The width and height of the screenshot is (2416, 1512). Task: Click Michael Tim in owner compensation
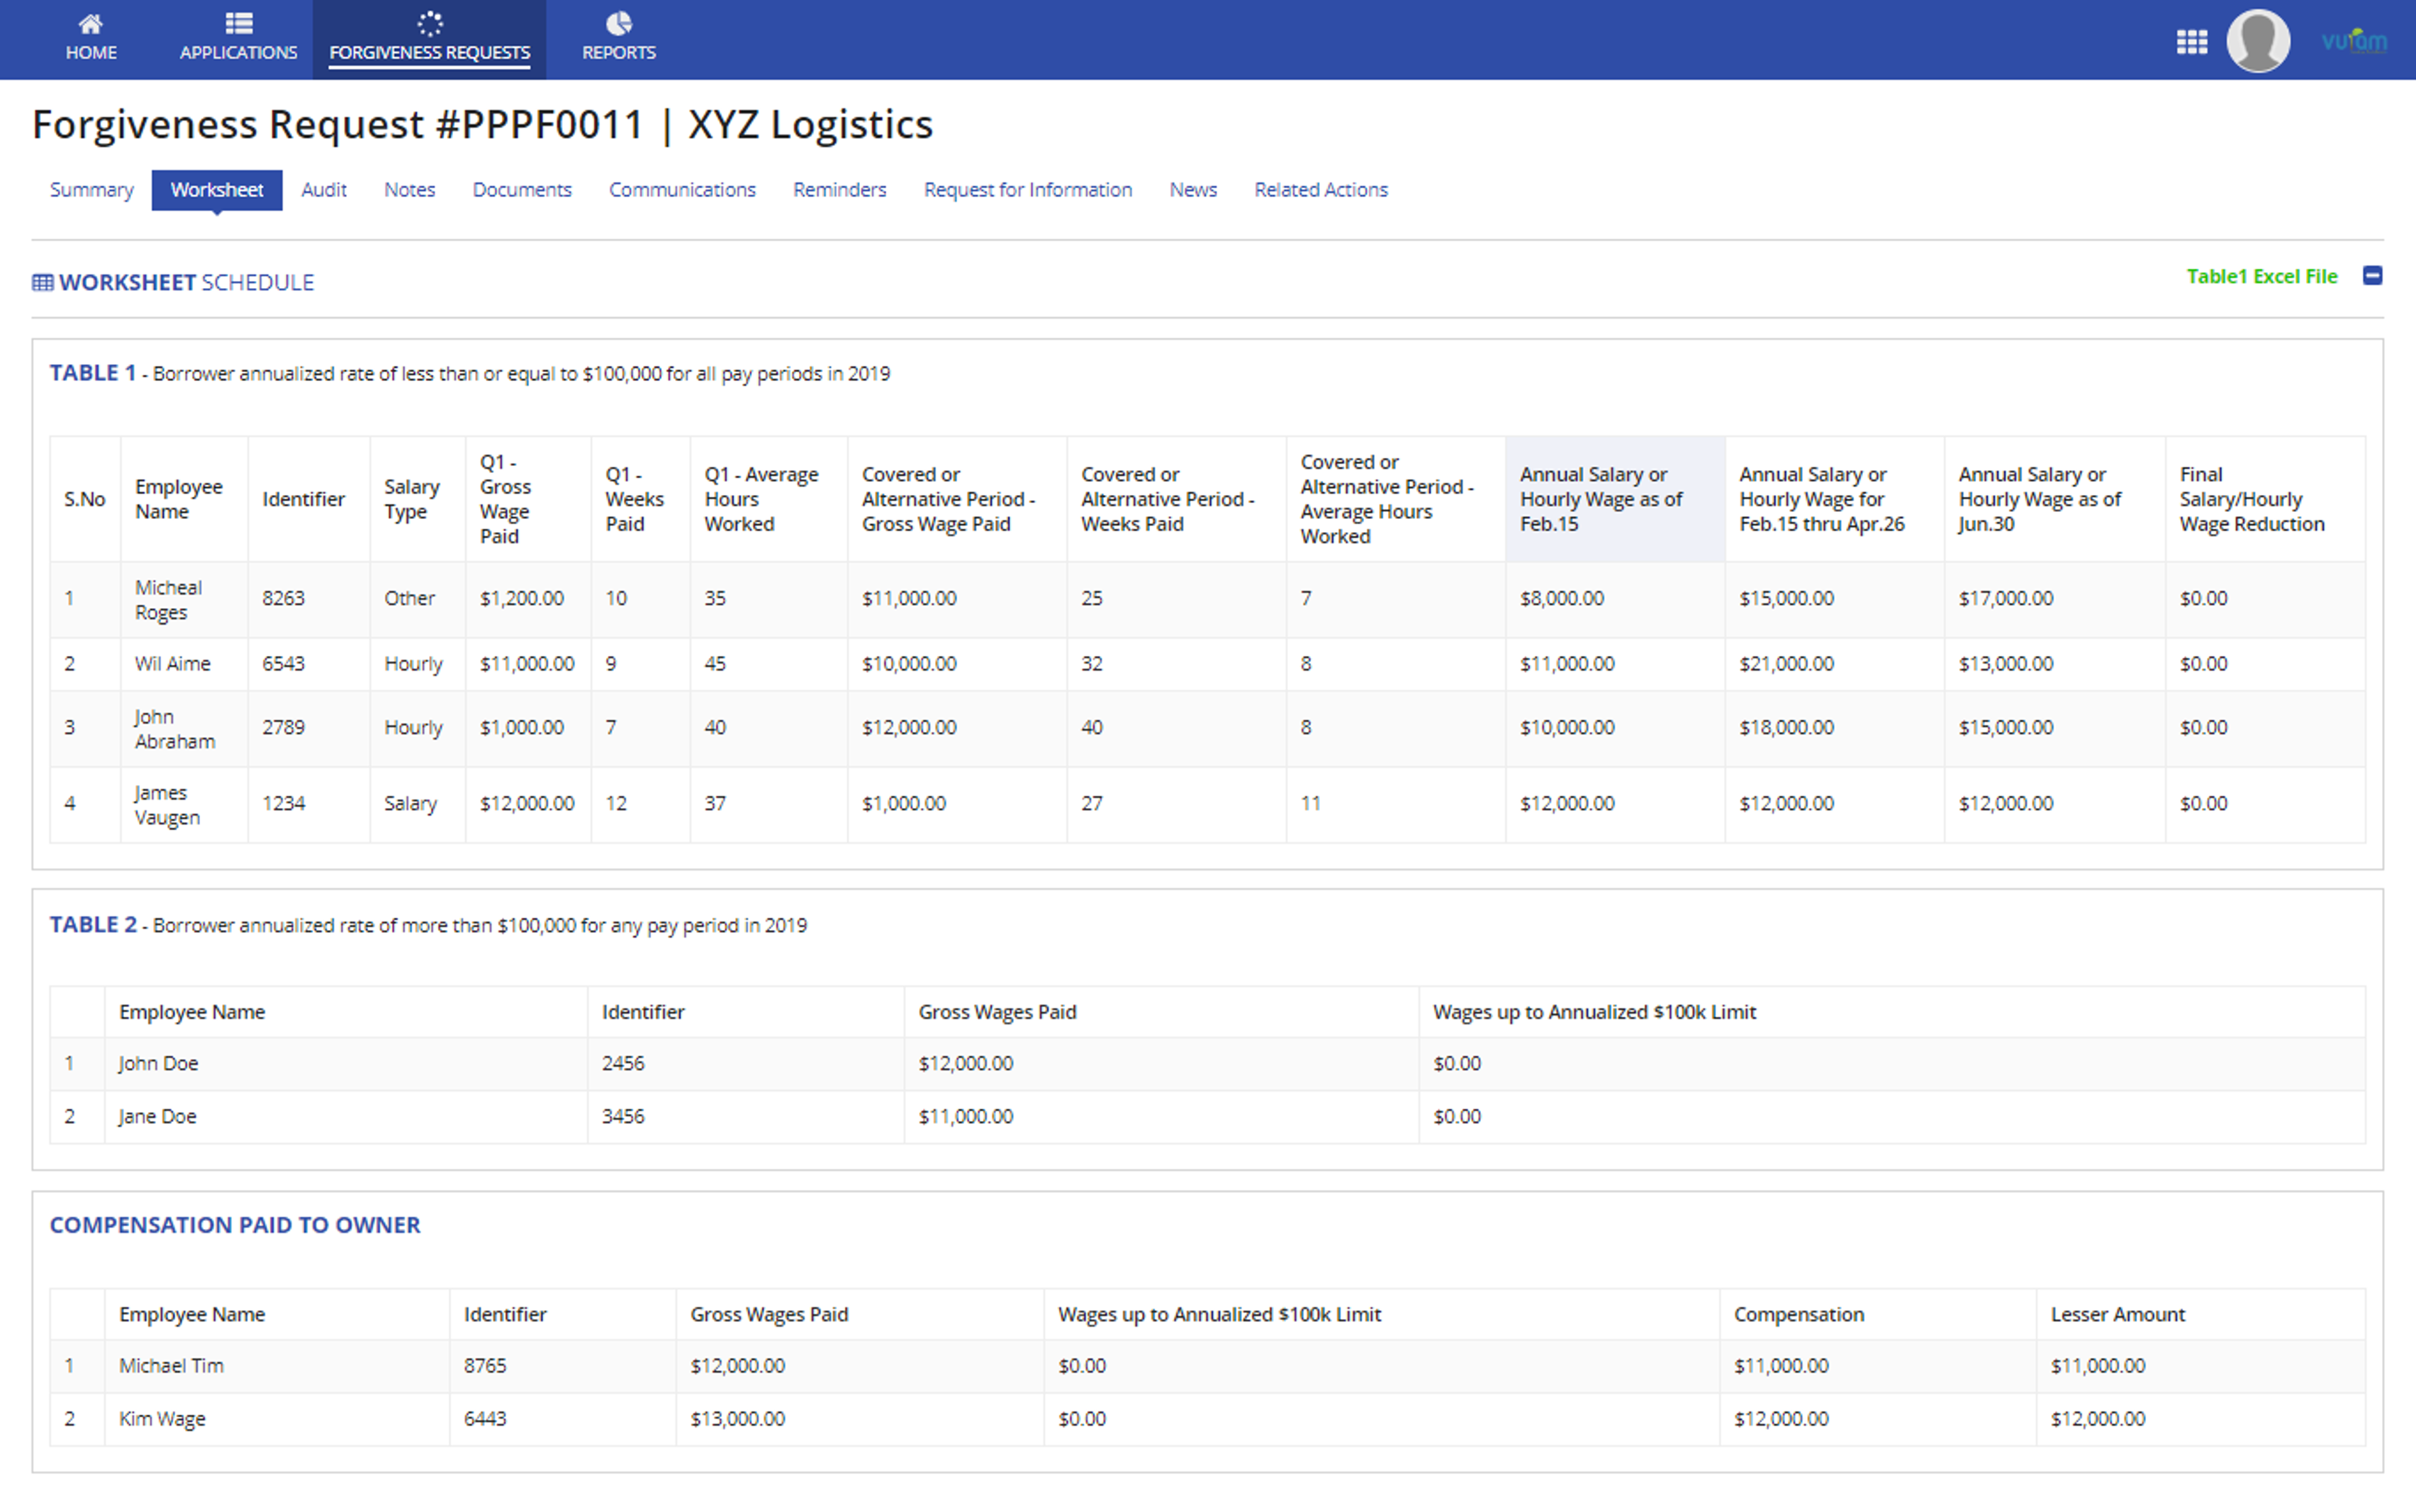[171, 1366]
